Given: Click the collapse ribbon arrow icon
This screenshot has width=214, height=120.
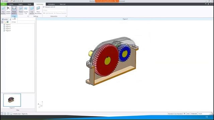Looking at the screenshot, I should (206, 4).
